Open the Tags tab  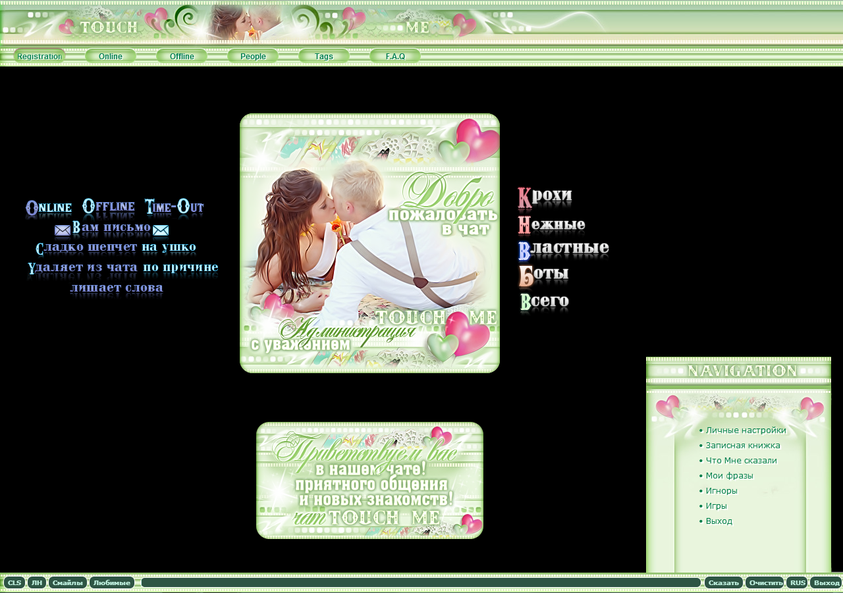click(324, 56)
